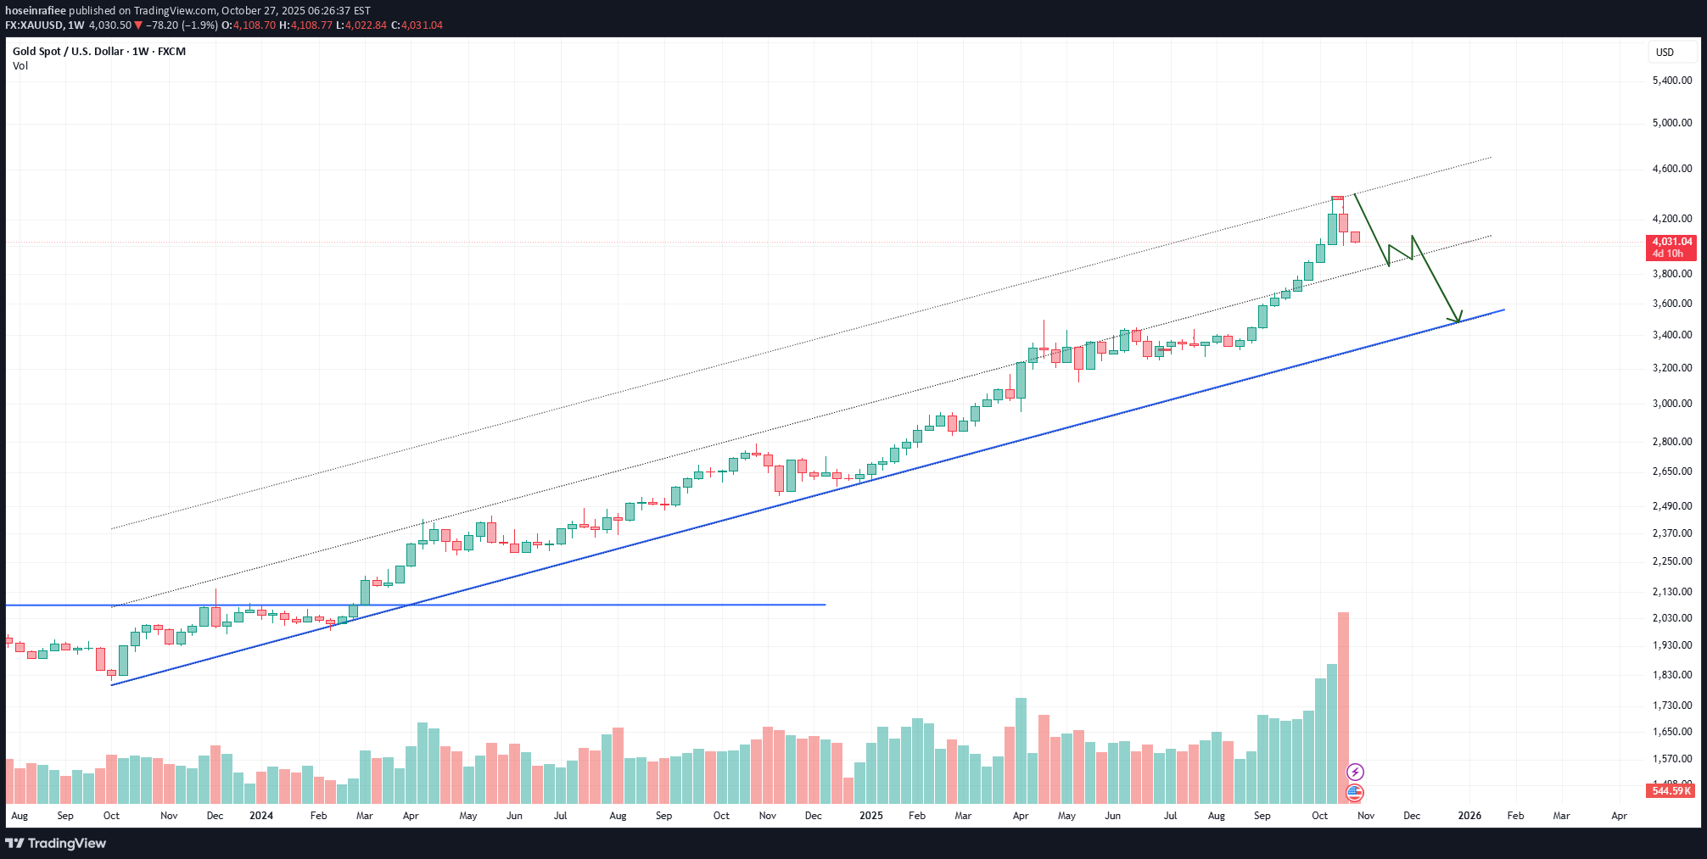Click the green projection arrowhead tip
The image size is (1707, 859).
point(1458,321)
